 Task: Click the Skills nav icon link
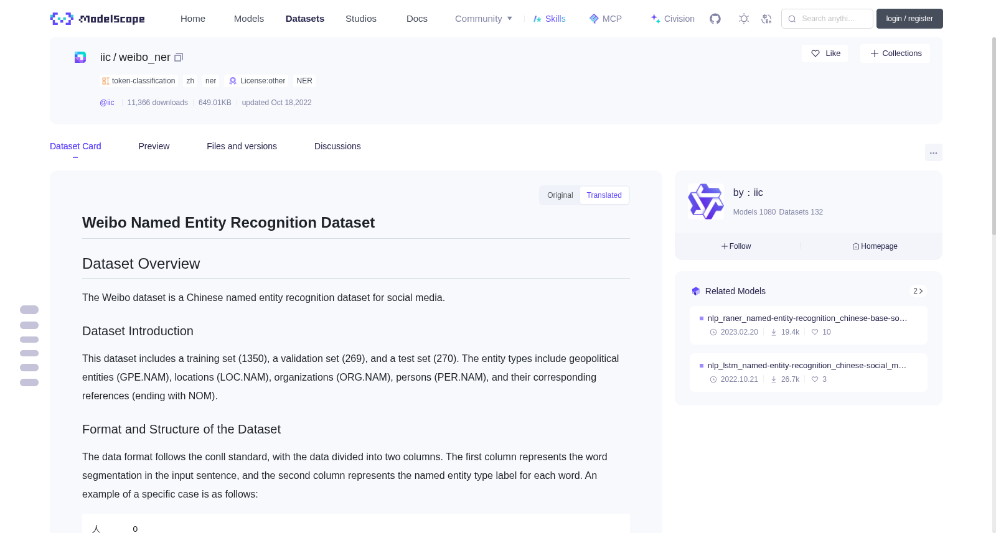(549, 19)
